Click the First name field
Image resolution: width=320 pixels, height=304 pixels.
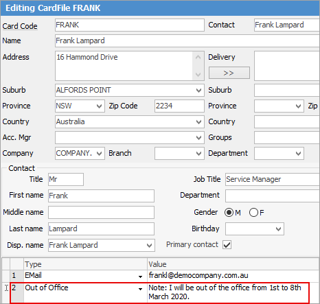point(101,196)
